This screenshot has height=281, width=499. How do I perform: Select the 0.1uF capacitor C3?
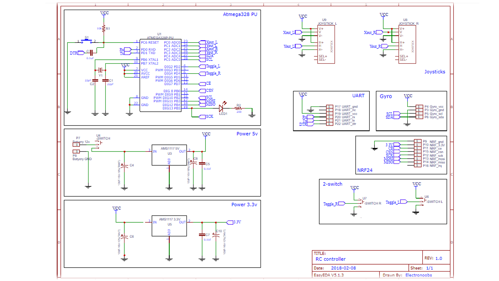pyautogui.click(x=91, y=53)
